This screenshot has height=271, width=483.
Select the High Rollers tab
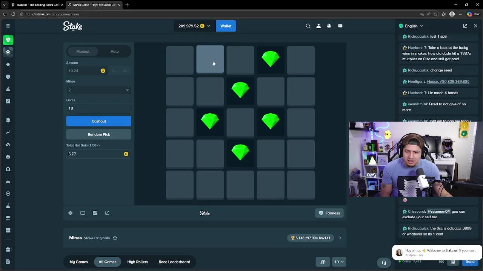click(137, 262)
